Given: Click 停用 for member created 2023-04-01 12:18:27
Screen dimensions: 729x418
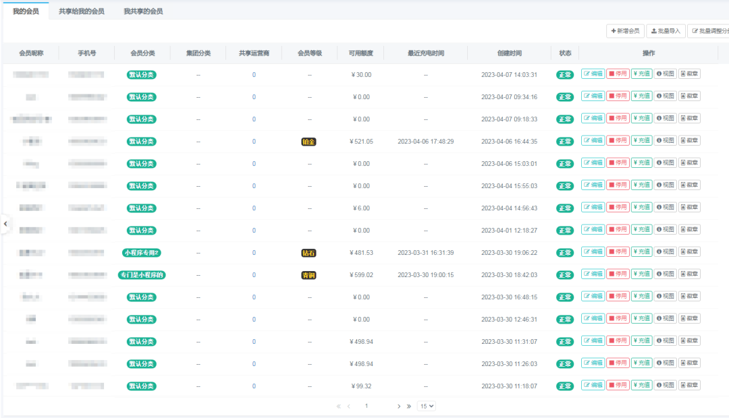Looking at the screenshot, I should pos(618,230).
